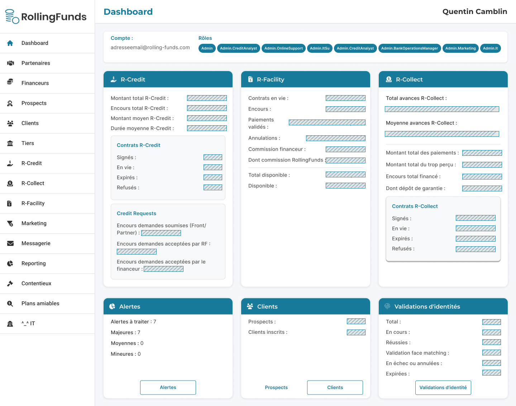Click the Validations d'identité button

443,387
